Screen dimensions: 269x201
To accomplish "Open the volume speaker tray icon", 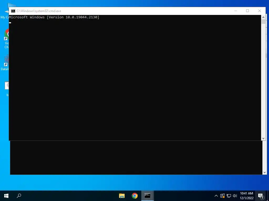I will [x=235, y=196].
